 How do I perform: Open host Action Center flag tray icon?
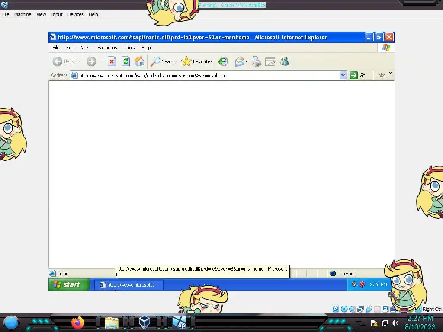pyautogui.click(x=374, y=322)
